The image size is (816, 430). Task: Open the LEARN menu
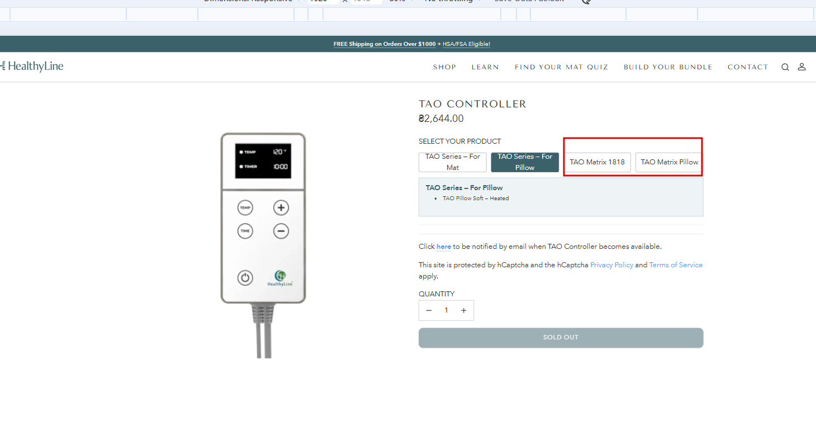click(485, 67)
